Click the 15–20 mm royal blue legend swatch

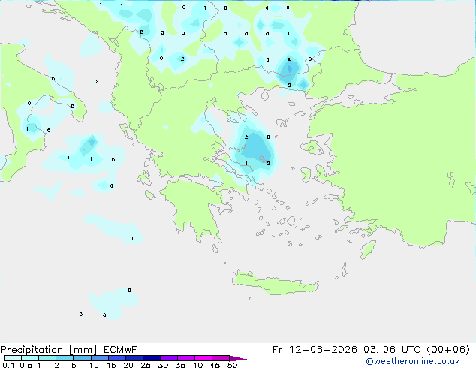pos(116,358)
